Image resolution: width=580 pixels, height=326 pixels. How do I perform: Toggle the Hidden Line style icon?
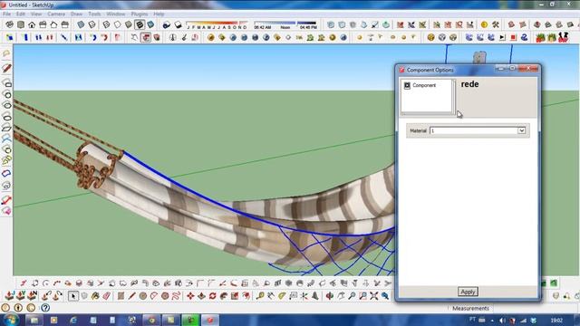coord(117,24)
